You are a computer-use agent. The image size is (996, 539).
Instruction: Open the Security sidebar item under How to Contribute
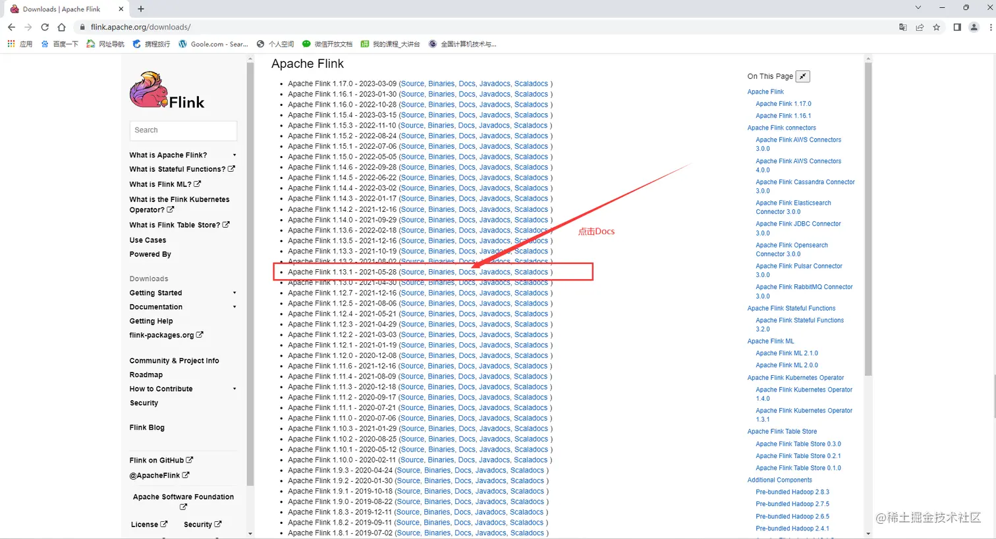point(144,403)
